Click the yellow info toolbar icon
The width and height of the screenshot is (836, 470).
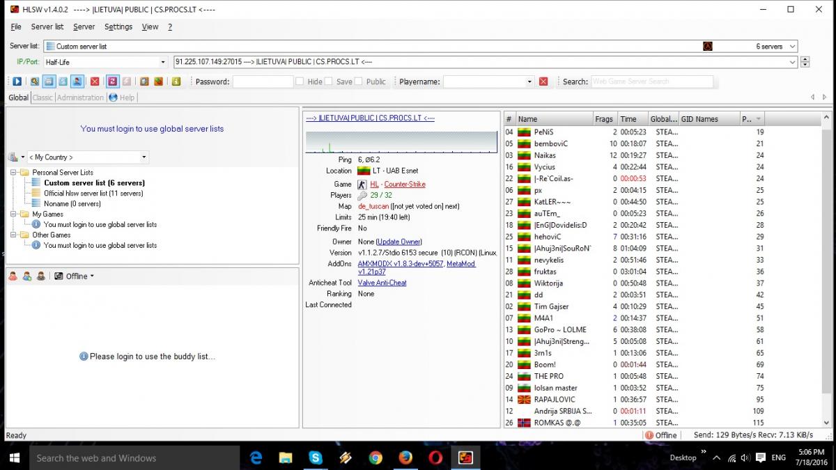tap(176, 81)
